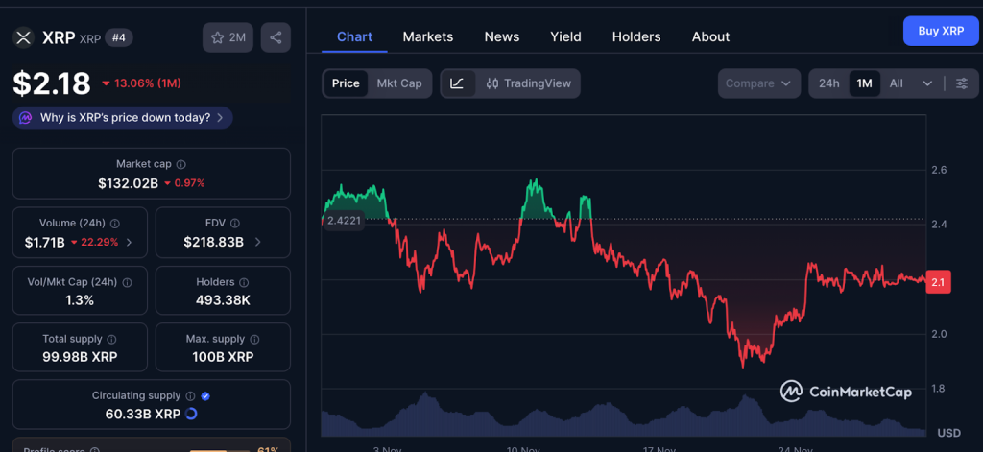The height and width of the screenshot is (452, 983).
Task: Click Market cap info icon
Action: [181, 165]
